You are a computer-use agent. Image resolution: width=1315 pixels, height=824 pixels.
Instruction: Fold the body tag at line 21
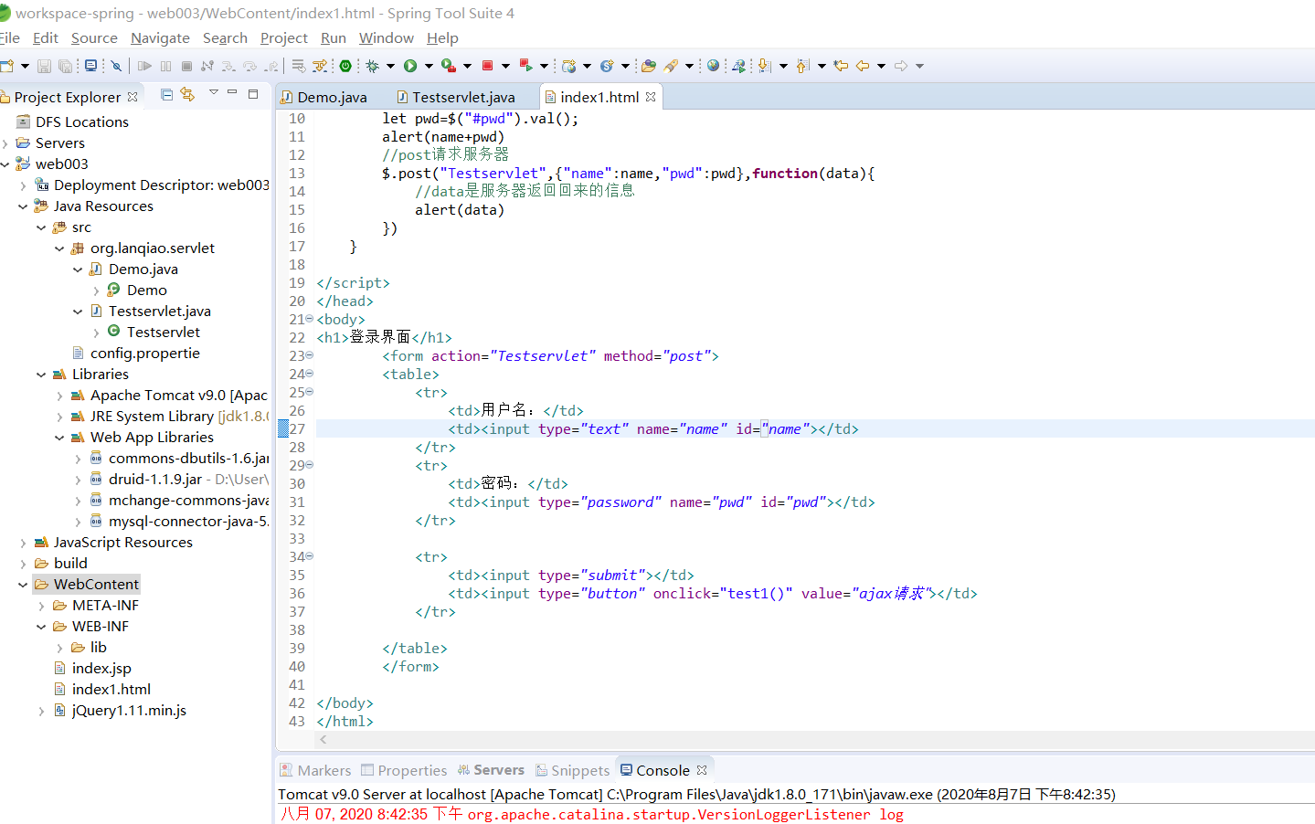click(309, 319)
